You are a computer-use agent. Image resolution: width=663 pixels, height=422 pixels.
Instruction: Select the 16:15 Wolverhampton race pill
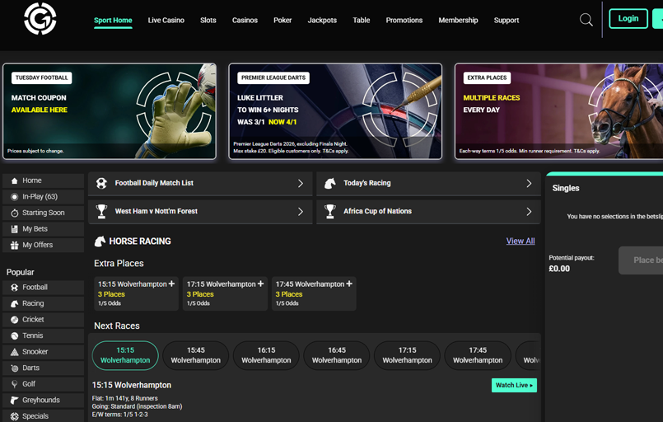click(266, 355)
